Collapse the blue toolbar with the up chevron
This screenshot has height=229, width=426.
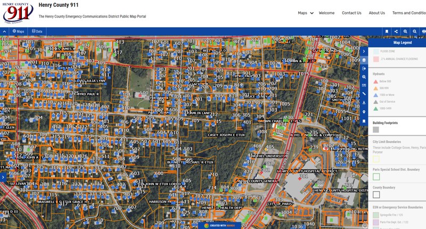[4, 31]
